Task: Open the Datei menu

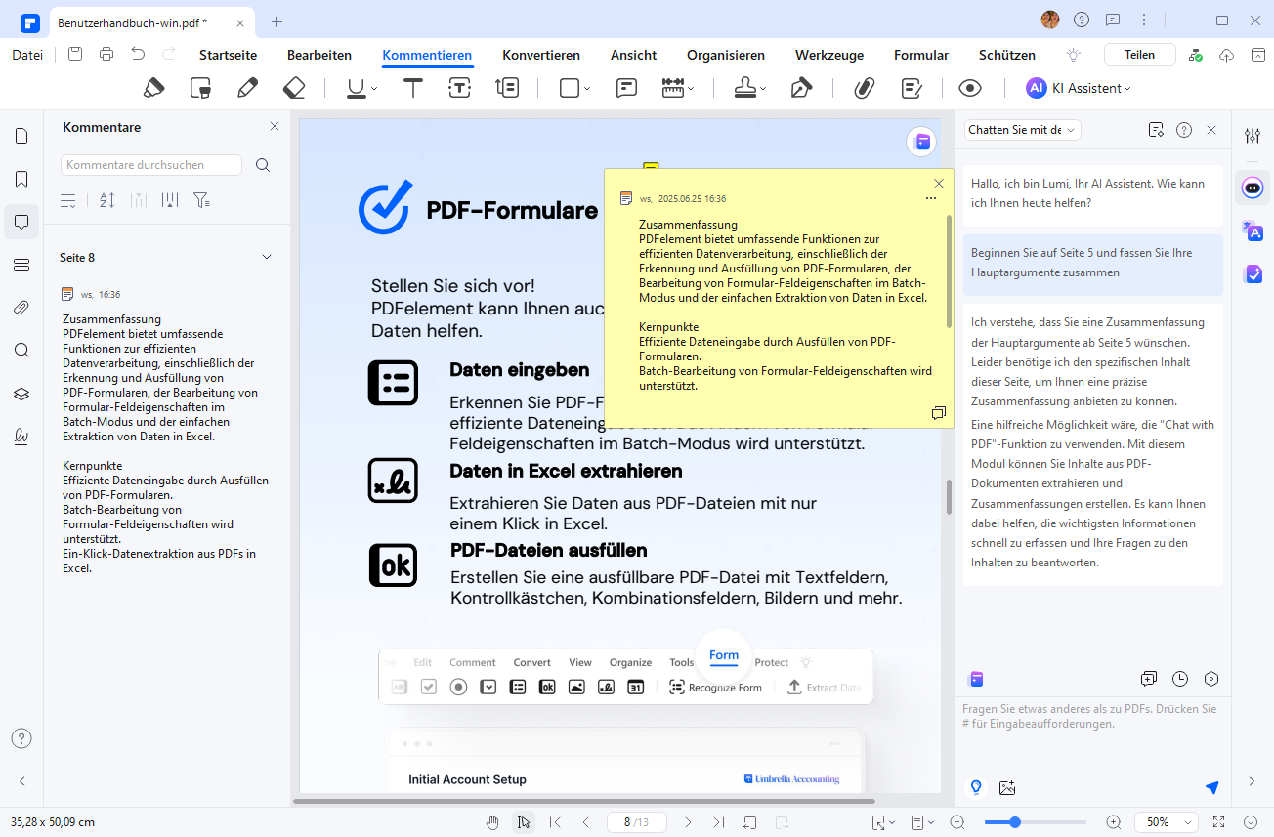Action: (x=27, y=55)
